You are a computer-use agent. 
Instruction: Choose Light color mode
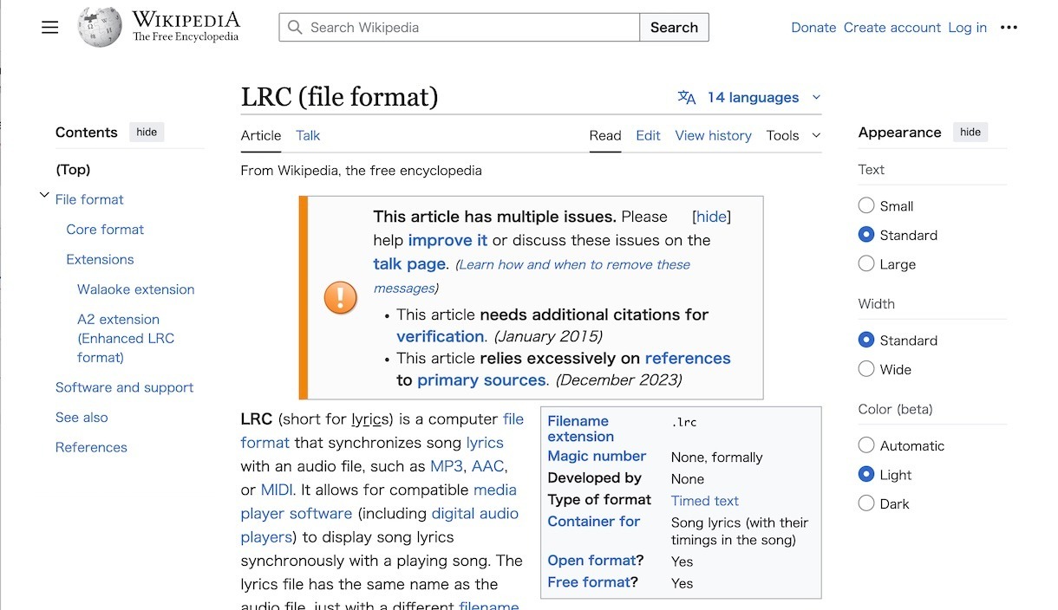point(865,474)
